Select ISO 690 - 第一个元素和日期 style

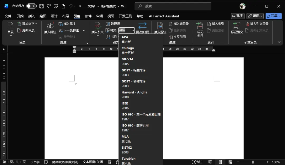[141, 117]
